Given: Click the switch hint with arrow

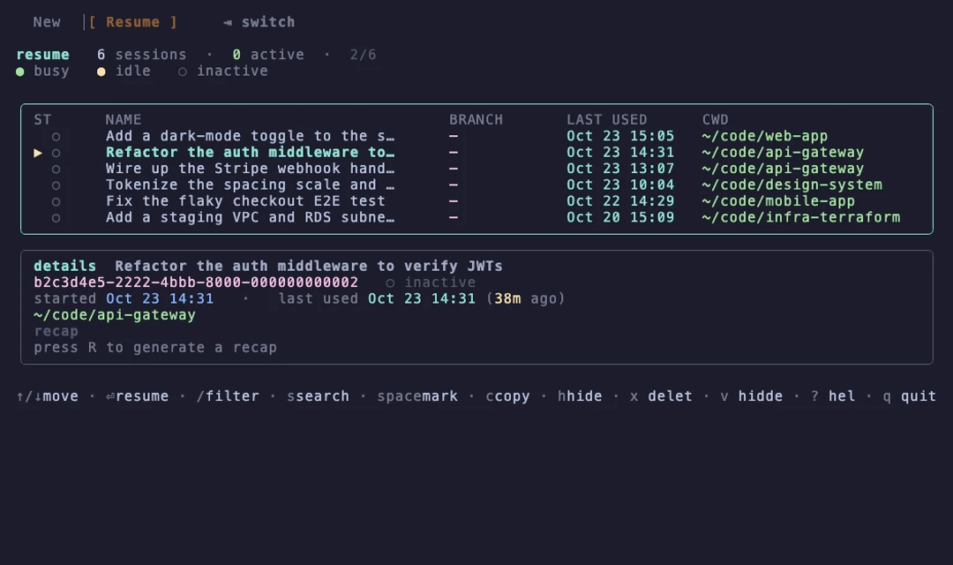Looking at the screenshot, I should pos(259,22).
